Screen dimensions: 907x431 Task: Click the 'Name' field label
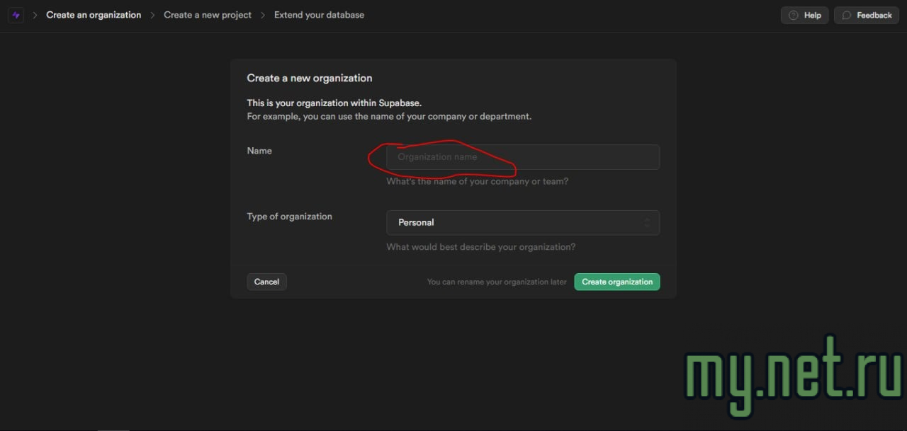coord(259,151)
